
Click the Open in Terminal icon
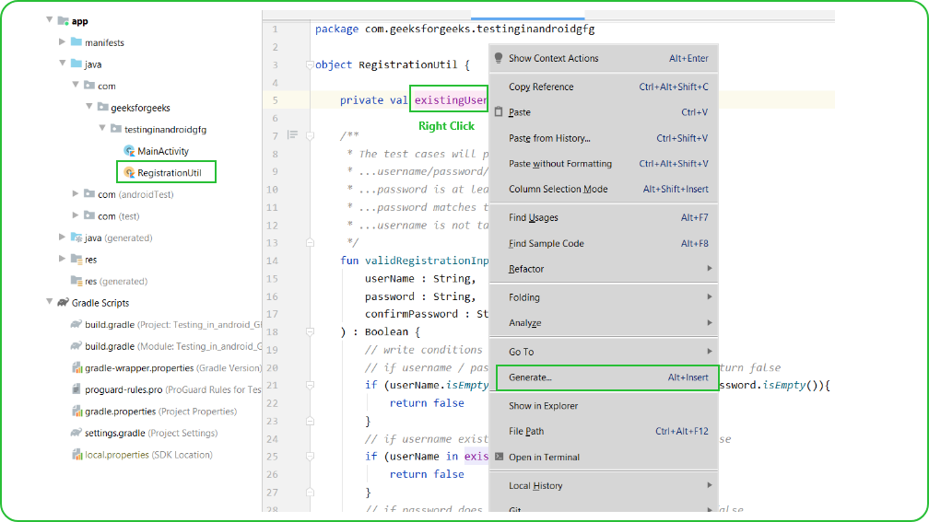click(499, 457)
